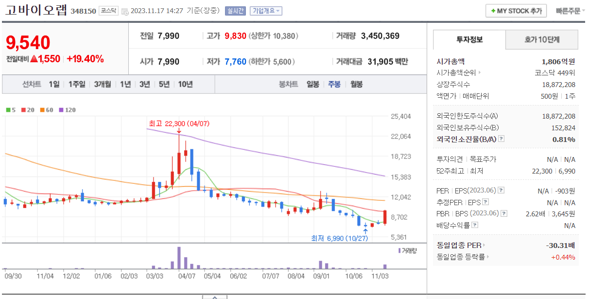Select the 1주일 line chart period
Screen dimensions: 589x299
pyautogui.click(x=77, y=84)
